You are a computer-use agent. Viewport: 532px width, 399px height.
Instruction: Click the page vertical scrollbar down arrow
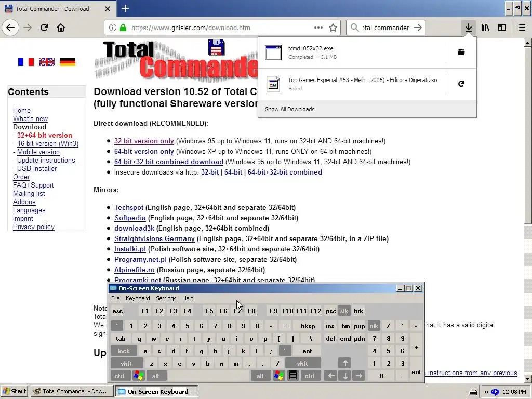(527, 379)
